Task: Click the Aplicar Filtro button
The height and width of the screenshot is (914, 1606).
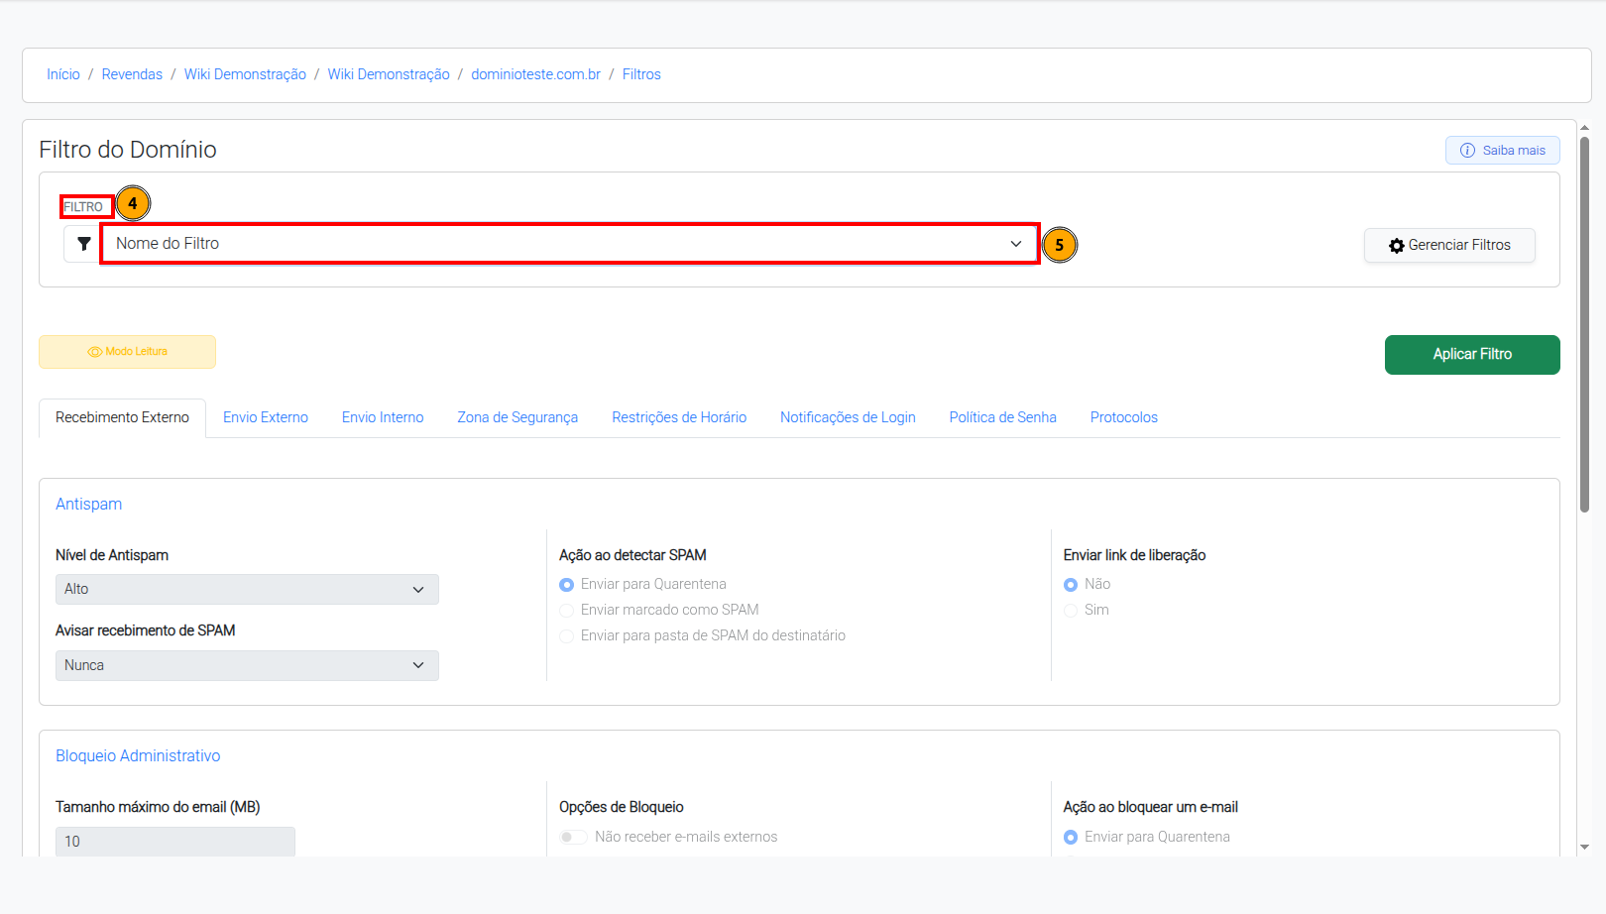Action: 1472,355
